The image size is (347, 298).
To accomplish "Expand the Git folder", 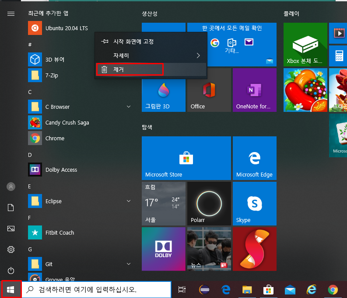I will pos(129,264).
